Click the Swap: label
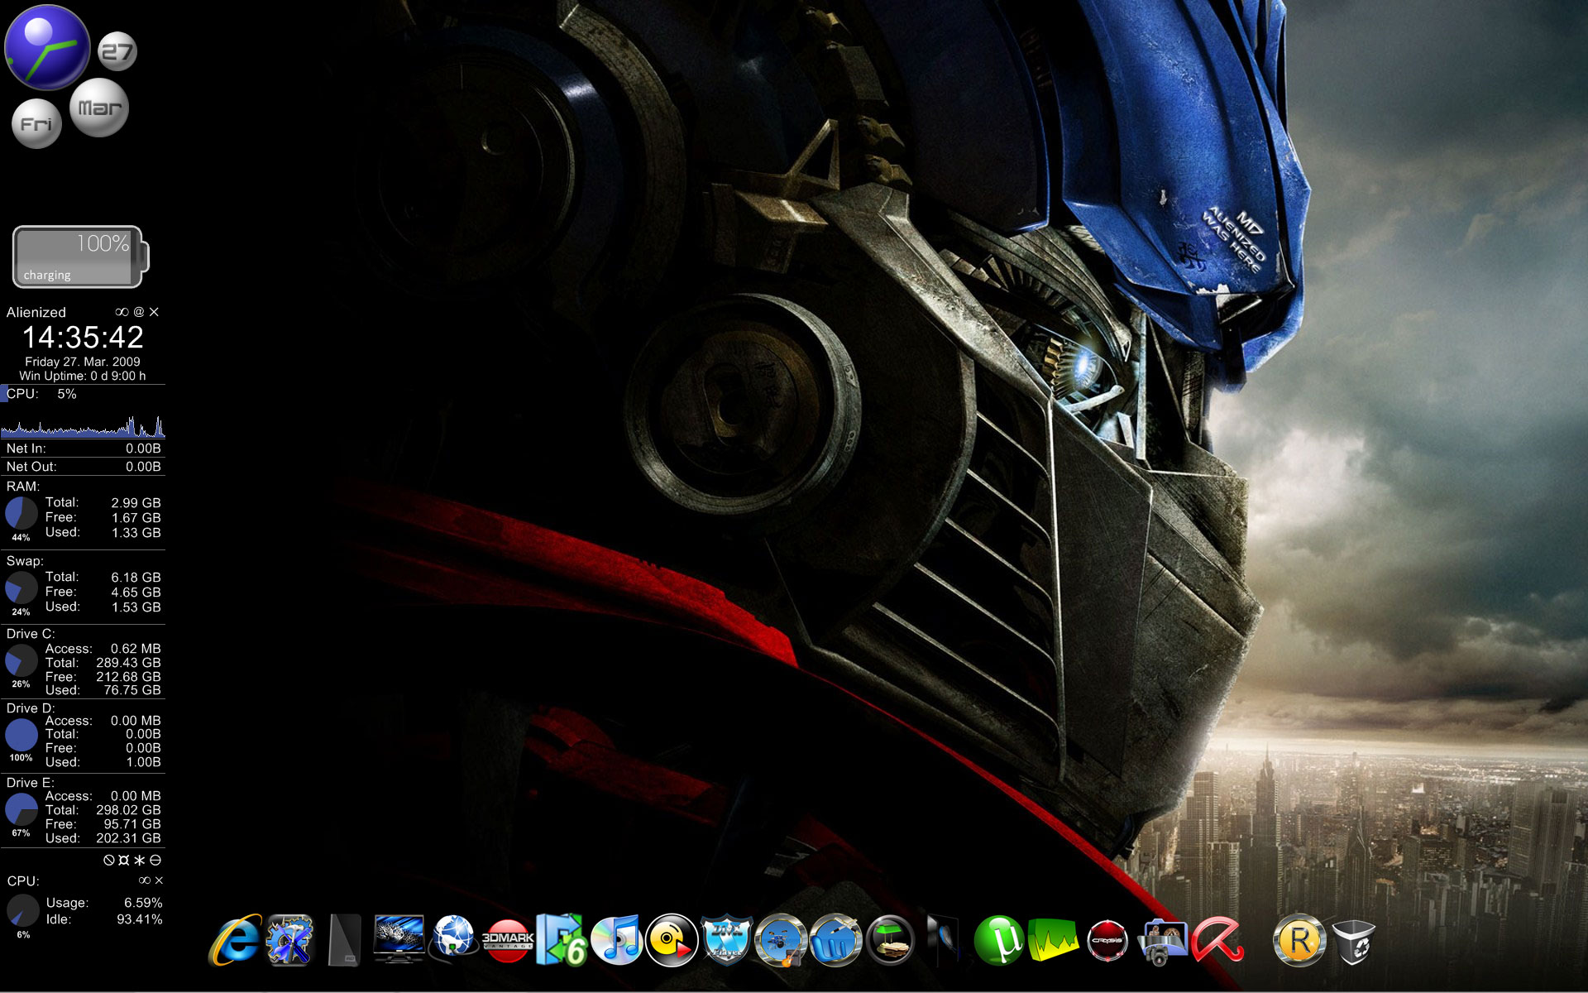This screenshot has height=993, width=1588. 25,561
